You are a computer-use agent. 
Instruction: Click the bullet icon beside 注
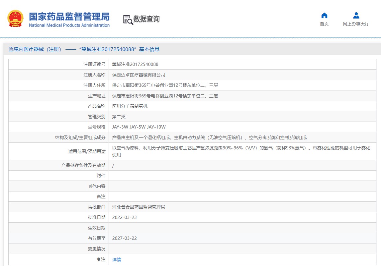point(99,259)
